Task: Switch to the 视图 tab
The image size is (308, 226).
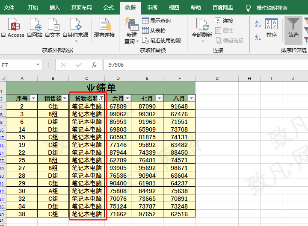Action: (174, 8)
